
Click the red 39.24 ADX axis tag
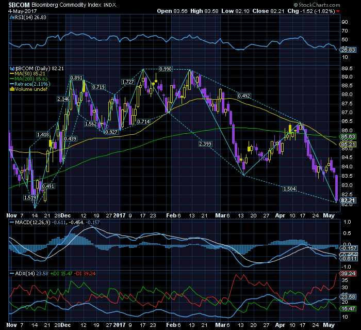(x=349, y=274)
